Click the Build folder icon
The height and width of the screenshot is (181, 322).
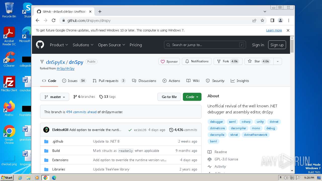coord(46,151)
